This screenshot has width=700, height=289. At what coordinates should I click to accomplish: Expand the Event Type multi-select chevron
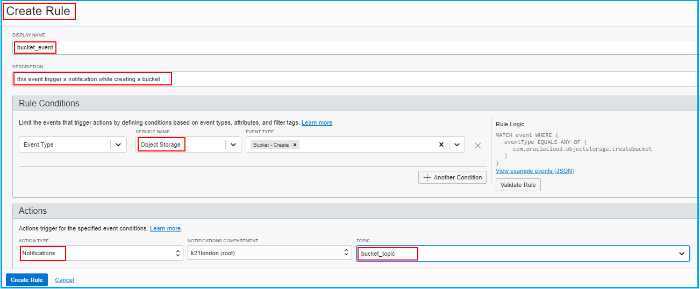(x=456, y=144)
